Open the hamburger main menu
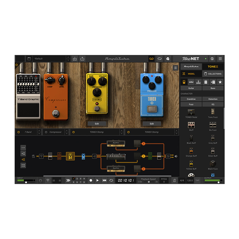 click(220, 59)
